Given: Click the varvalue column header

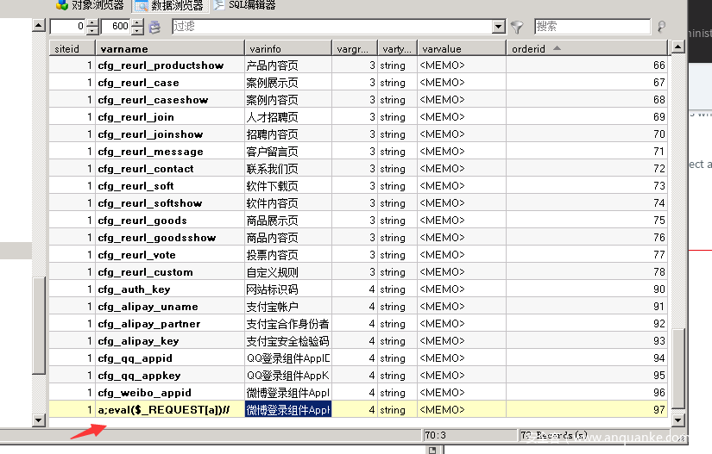Looking at the screenshot, I should coord(460,49).
